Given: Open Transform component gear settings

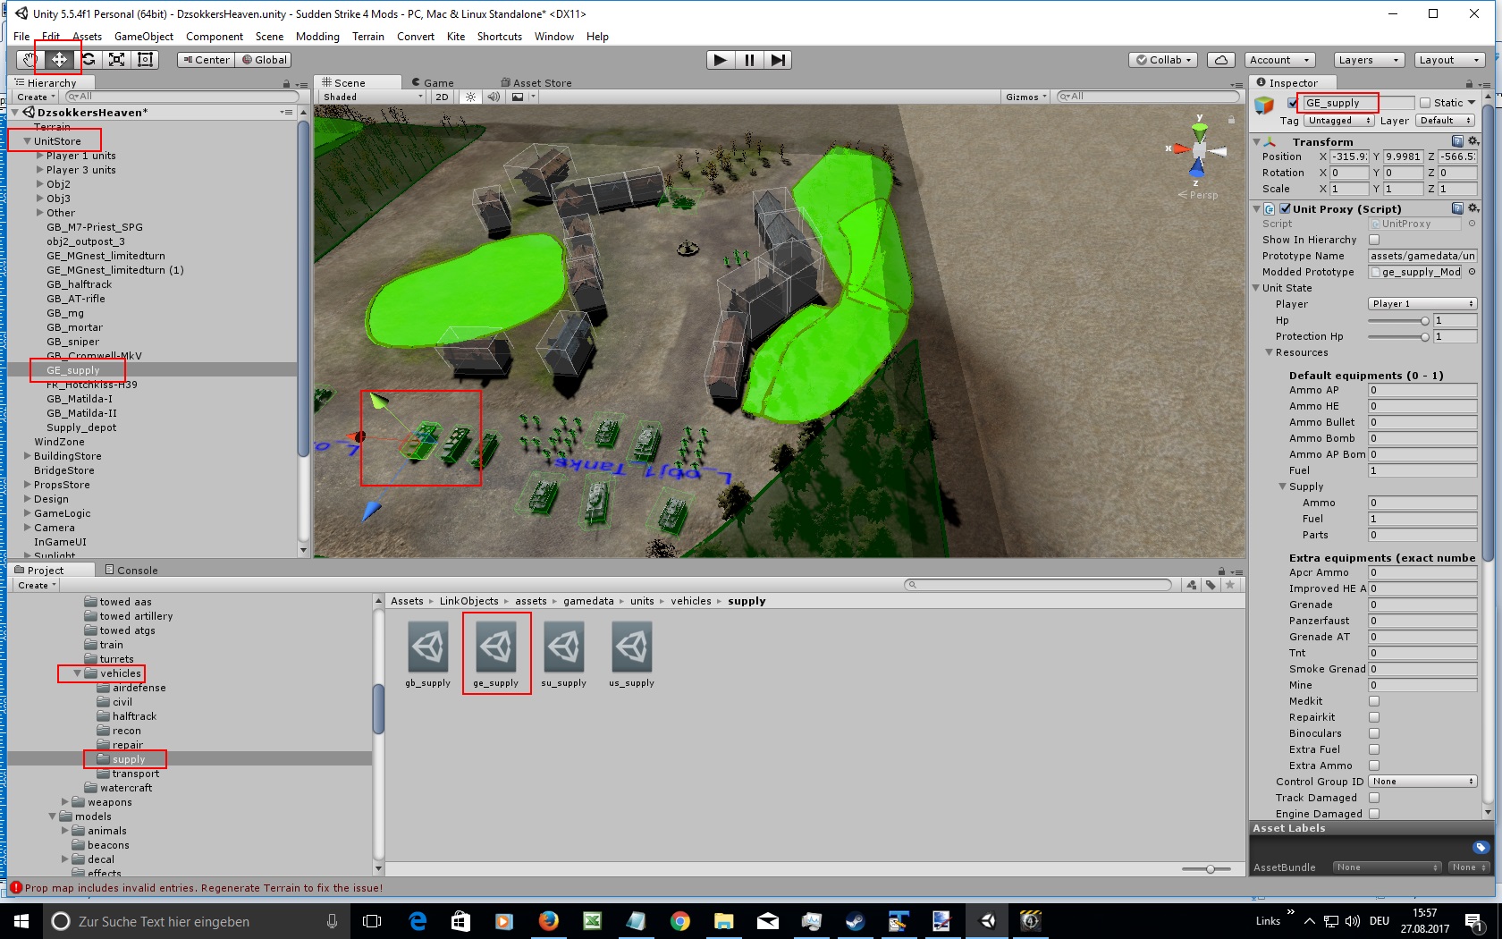Looking at the screenshot, I should (x=1473, y=141).
